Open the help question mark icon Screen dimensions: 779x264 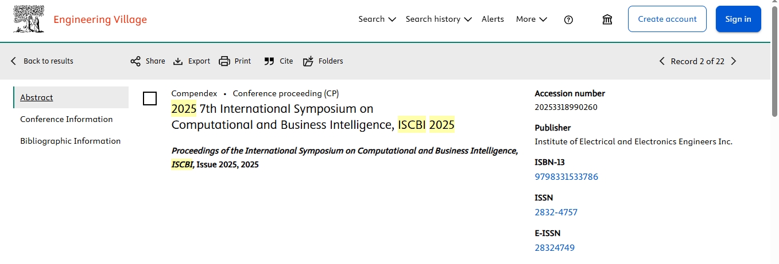568,19
